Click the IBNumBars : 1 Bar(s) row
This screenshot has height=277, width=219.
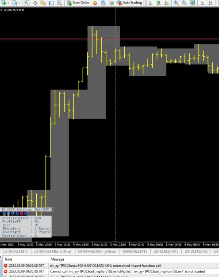(x=27, y=229)
